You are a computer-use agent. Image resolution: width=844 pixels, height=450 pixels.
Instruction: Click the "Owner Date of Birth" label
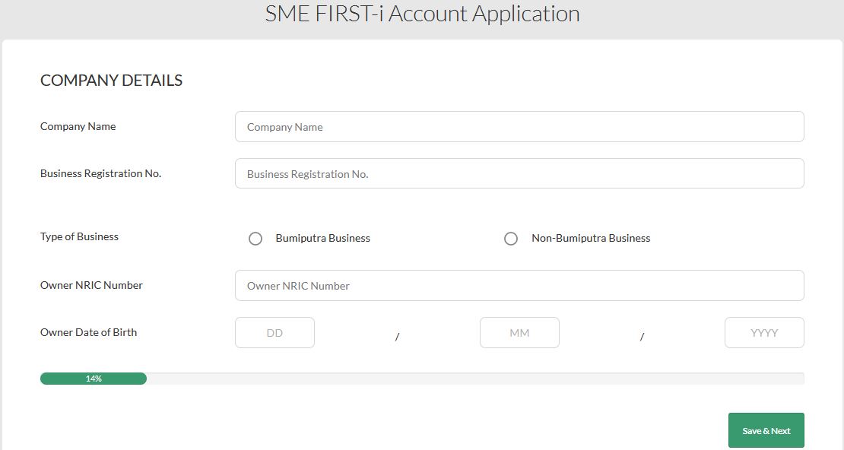(88, 332)
